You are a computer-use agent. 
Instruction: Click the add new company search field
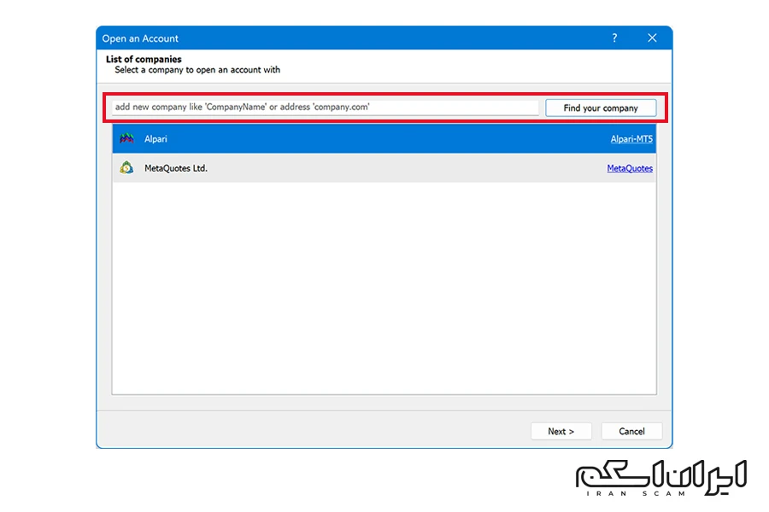(326, 108)
